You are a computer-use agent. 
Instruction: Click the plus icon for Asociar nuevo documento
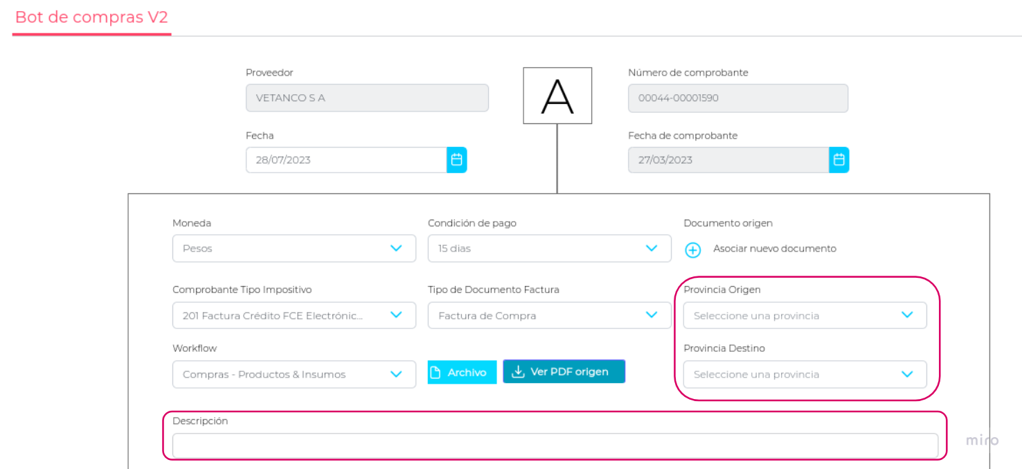(693, 249)
